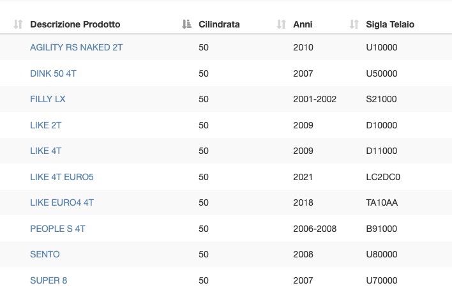
Task: Open the SUPER 8 product link
Action: coord(49,280)
